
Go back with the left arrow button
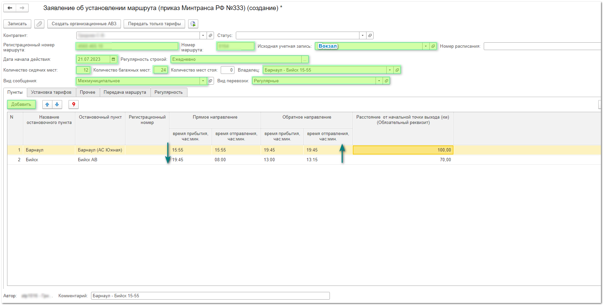point(10,8)
